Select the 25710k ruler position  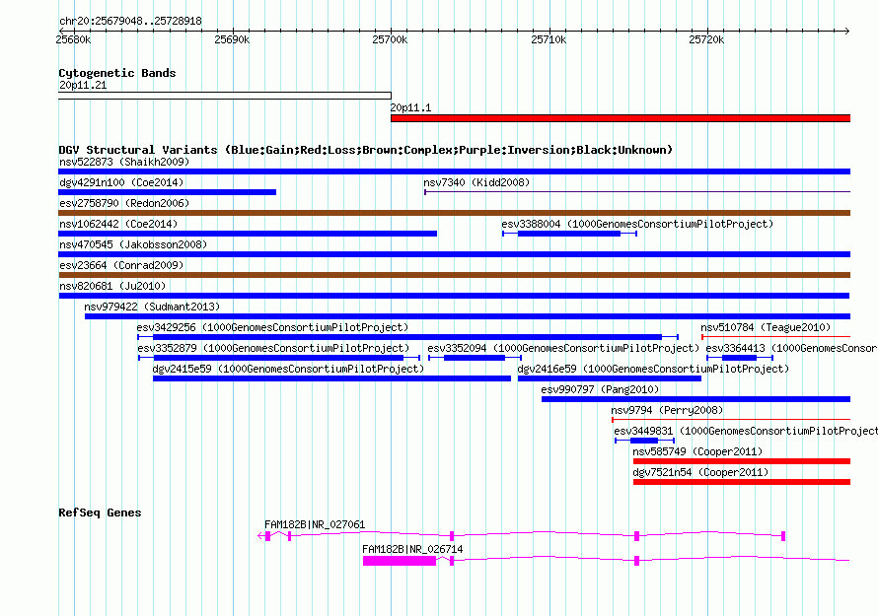549,39
